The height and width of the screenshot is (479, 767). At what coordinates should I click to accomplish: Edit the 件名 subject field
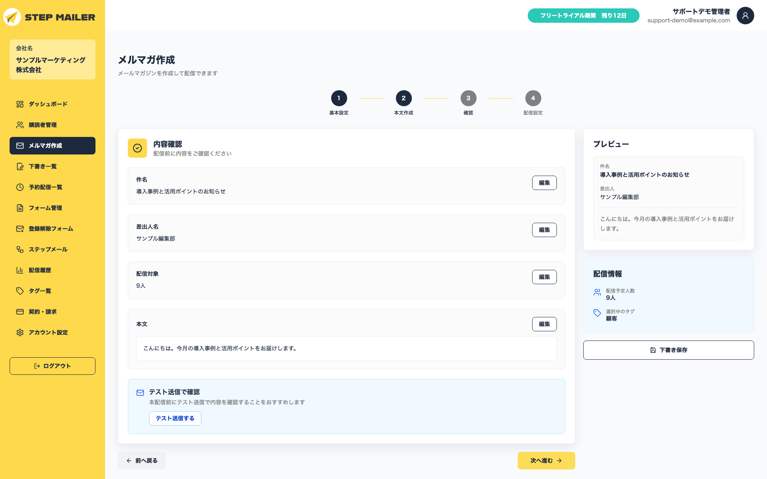[544, 183]
